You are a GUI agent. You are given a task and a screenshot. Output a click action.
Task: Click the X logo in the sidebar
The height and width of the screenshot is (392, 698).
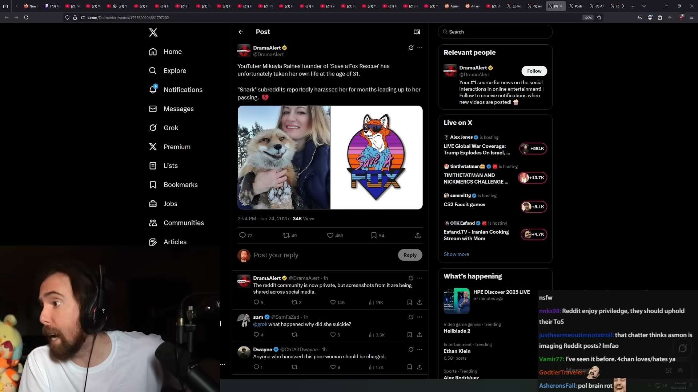(153, 32)
